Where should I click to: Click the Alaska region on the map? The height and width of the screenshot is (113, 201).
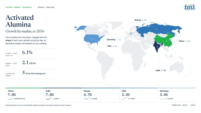[x=80, y=28]
